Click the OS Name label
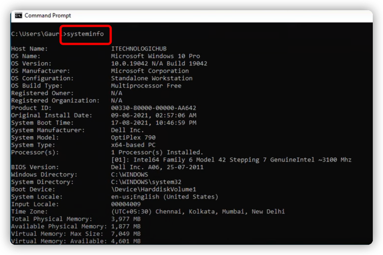The height and width of the screenshot is (255, 383). tap(26, 56)
